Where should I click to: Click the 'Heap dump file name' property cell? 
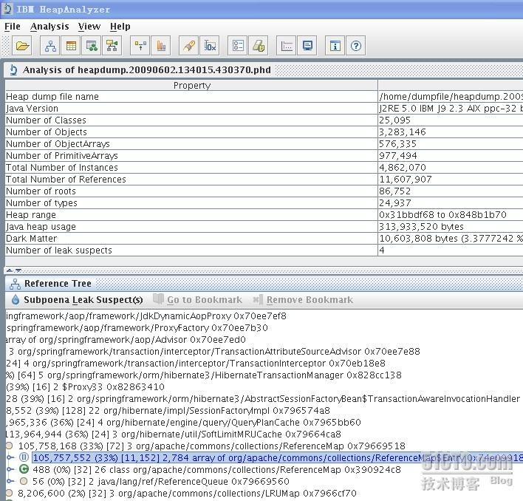coord(191,96)
